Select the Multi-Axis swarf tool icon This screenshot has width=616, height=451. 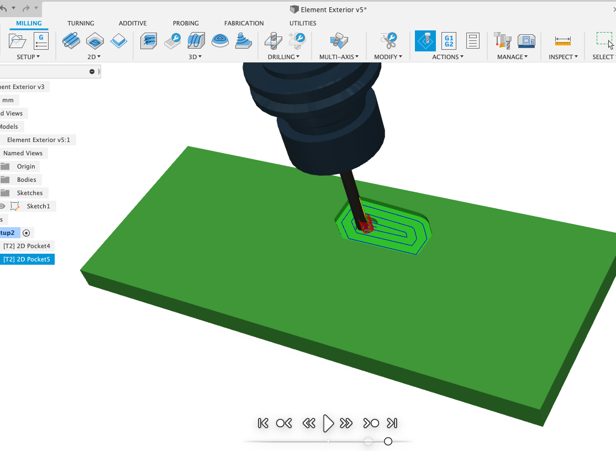pos(339,41)
